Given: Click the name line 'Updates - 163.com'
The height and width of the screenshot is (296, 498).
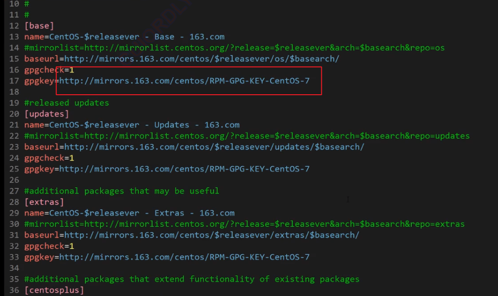Looking at the screenshot, I should [132, 125].
